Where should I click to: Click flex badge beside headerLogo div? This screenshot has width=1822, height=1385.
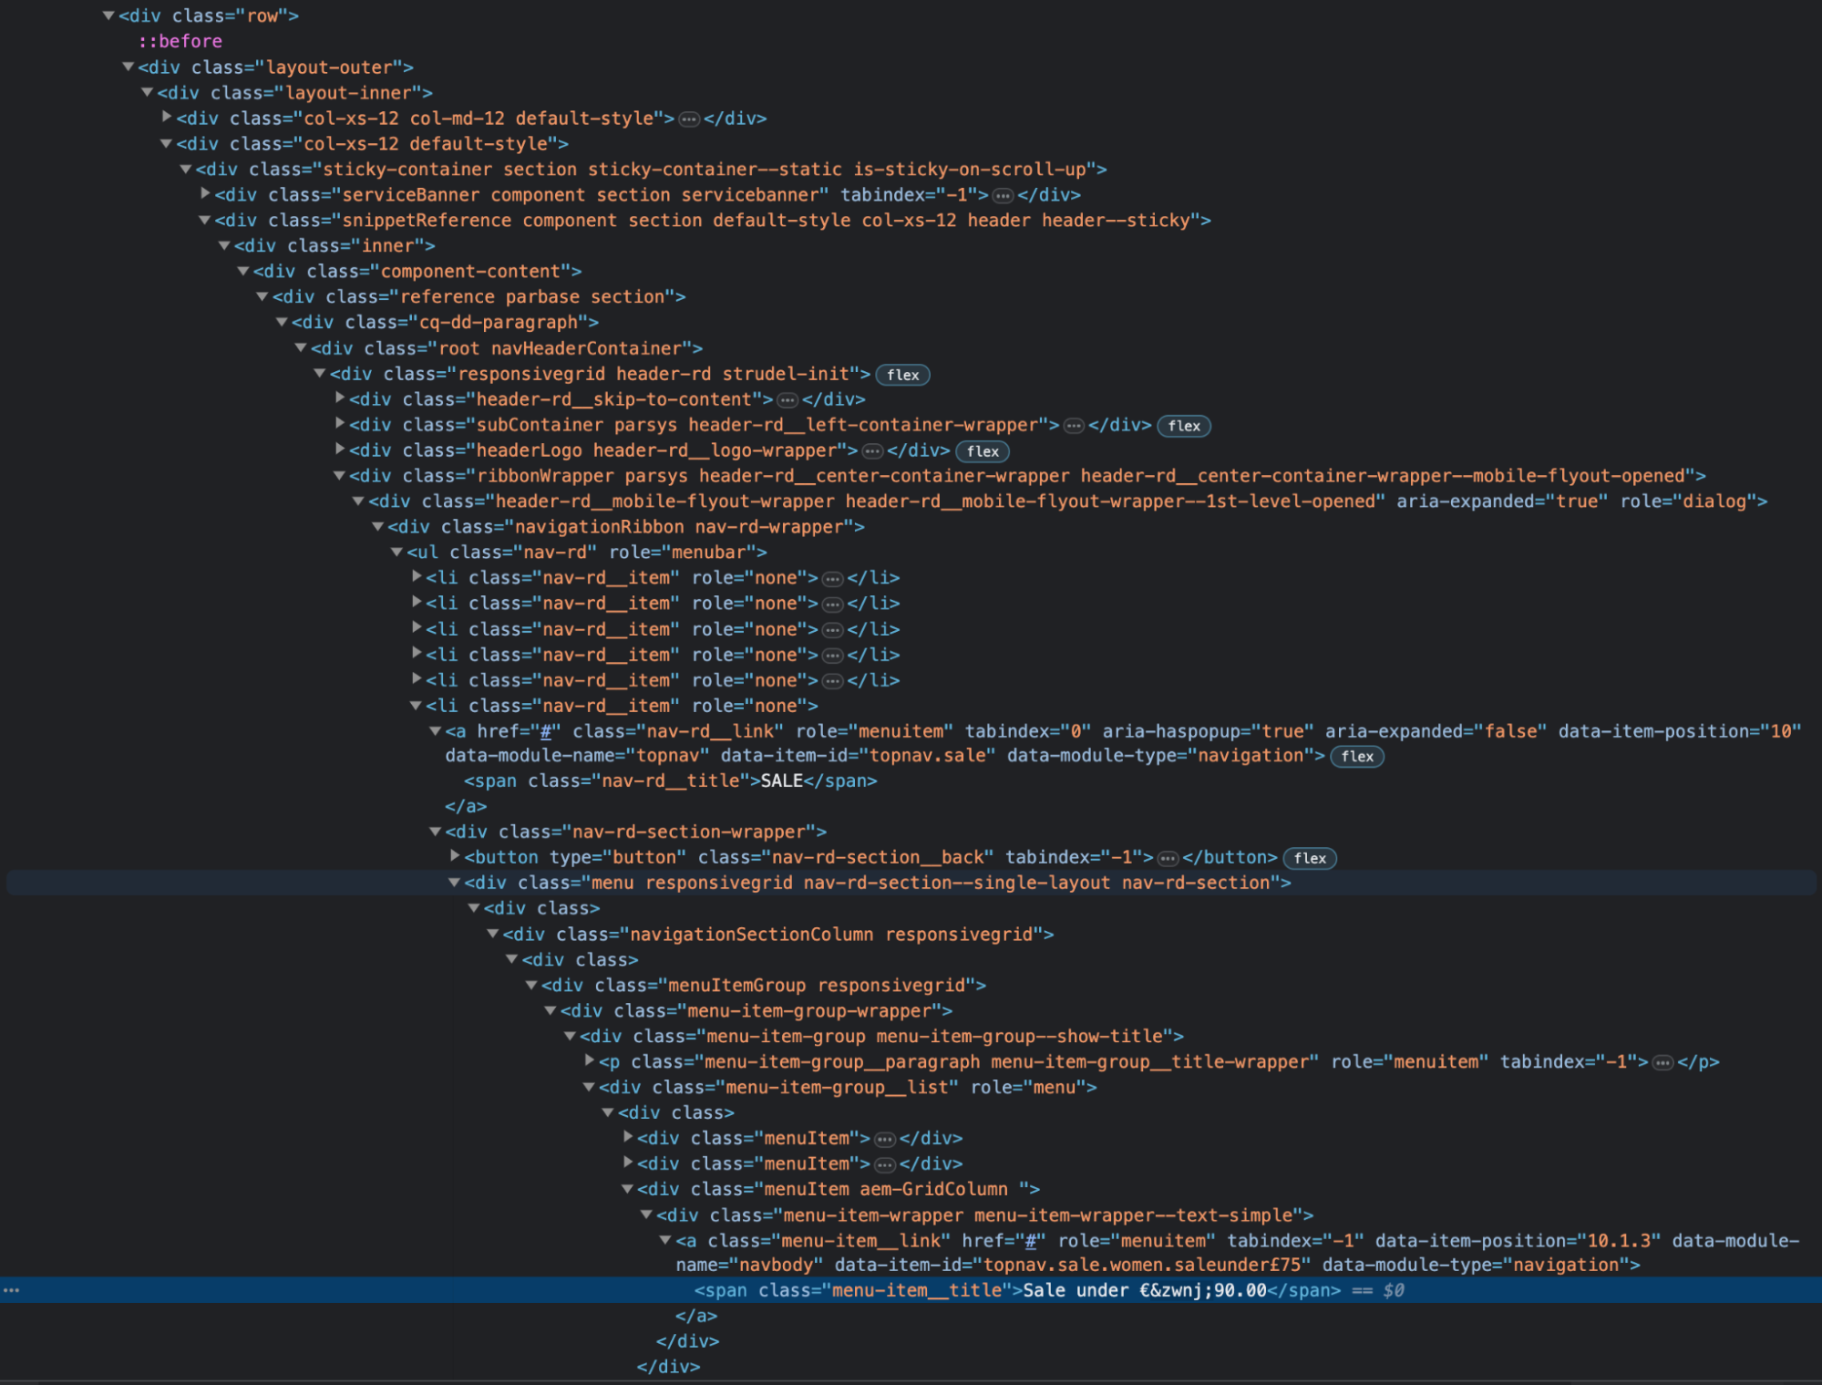click(982, 451)
